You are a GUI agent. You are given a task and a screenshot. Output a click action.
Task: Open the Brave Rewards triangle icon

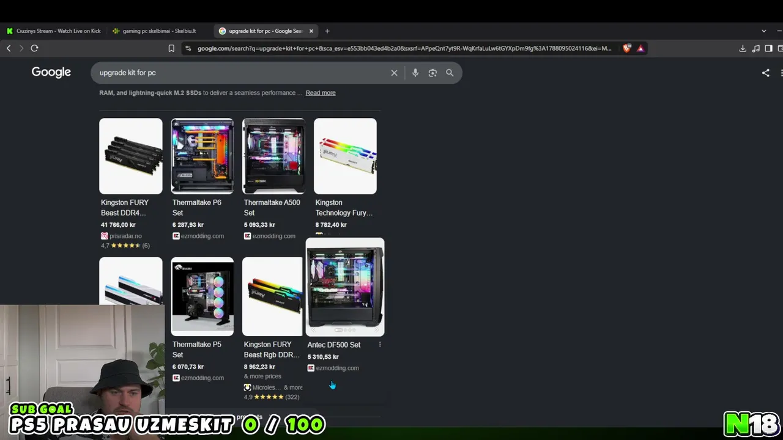[640, 48]
